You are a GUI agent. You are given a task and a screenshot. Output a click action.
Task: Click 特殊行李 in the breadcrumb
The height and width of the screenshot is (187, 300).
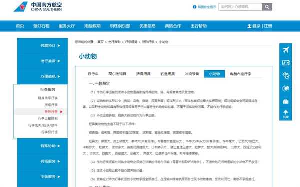(x=148, y=42)
